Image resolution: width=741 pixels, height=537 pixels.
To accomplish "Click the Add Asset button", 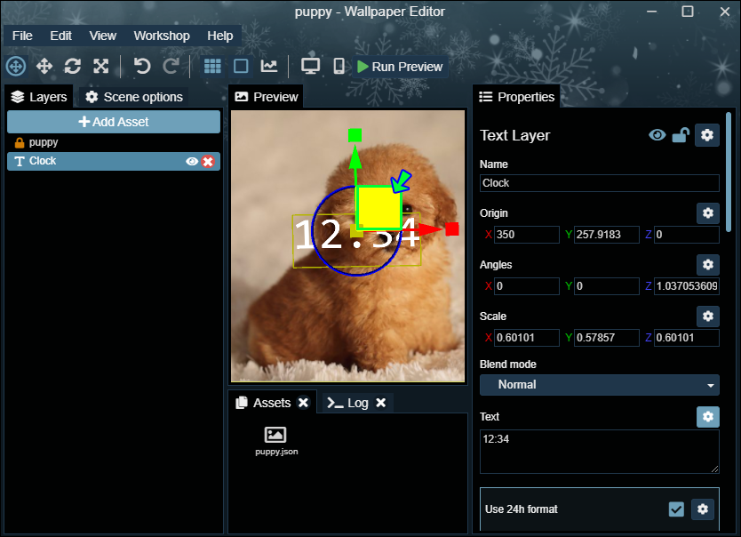I will coord(114,122).
